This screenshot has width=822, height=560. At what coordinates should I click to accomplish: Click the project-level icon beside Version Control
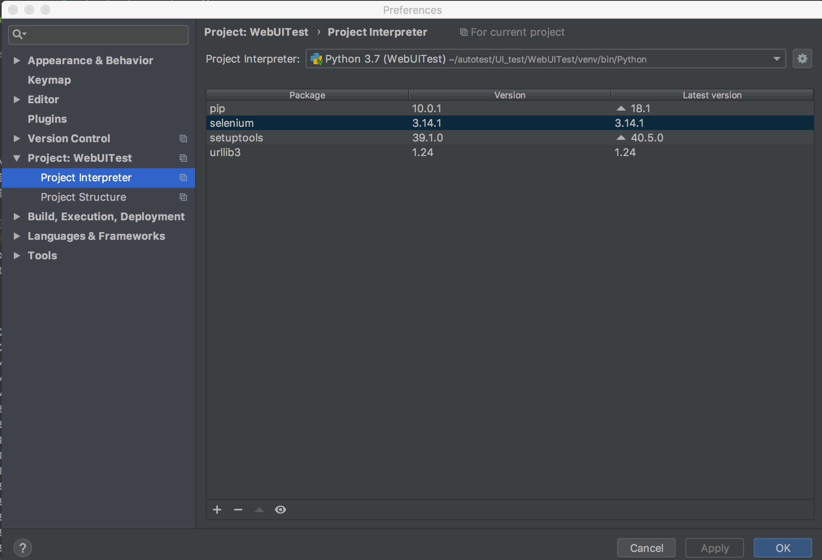tap(183, 139)
